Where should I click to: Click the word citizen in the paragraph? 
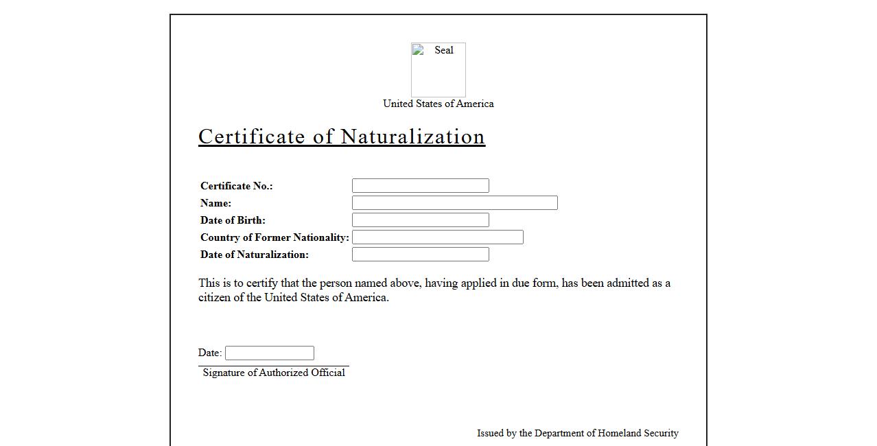[x=214, y=298]
